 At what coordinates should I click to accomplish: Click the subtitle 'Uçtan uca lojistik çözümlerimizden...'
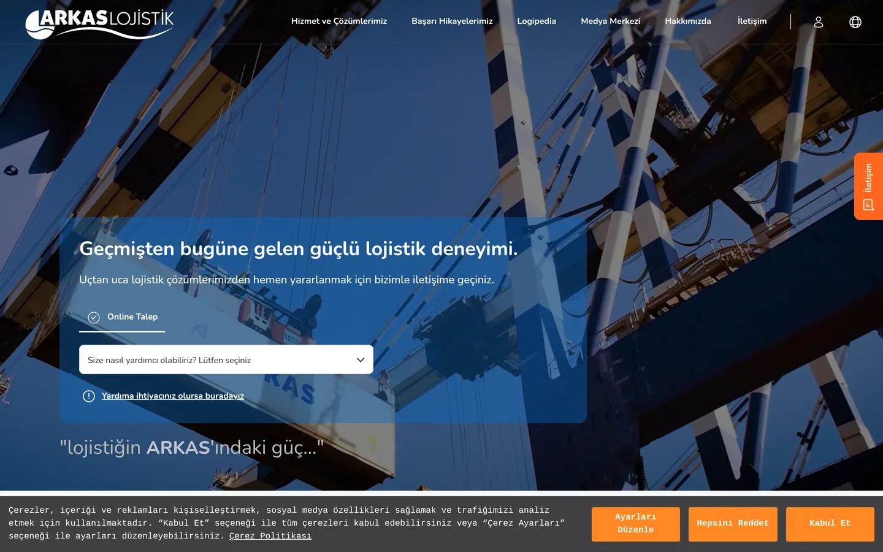286,280
